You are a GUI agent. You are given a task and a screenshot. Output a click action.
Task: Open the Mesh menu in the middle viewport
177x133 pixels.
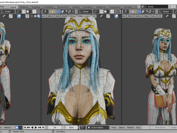tap(64, 16)
